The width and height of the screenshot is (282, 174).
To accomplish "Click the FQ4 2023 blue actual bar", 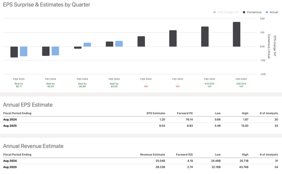I will (x=23, y=51).
